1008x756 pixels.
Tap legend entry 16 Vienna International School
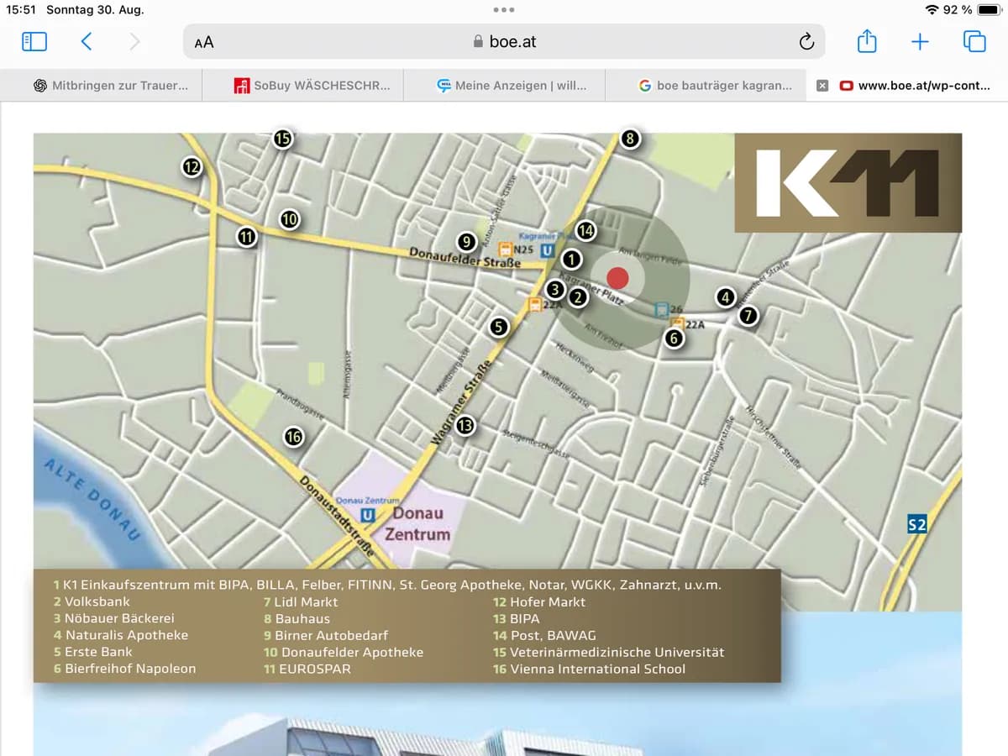pyautogui.click(x=589, y=669)
